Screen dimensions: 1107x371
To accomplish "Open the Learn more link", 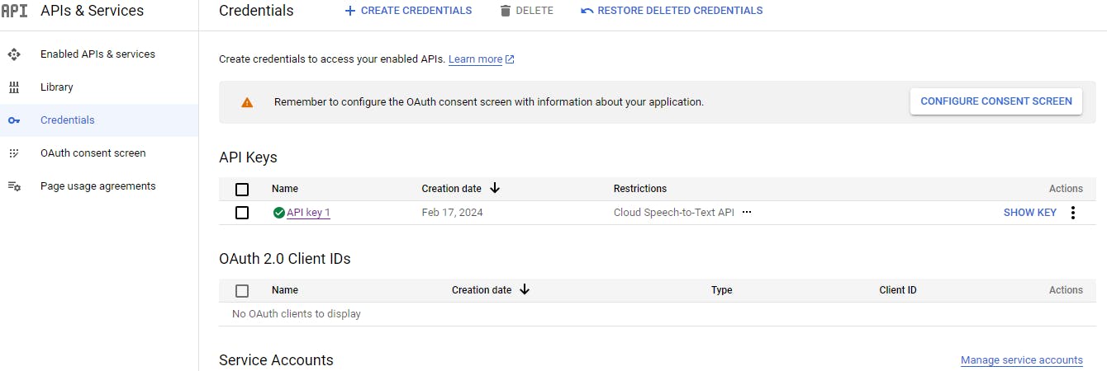I will (476, 59).
